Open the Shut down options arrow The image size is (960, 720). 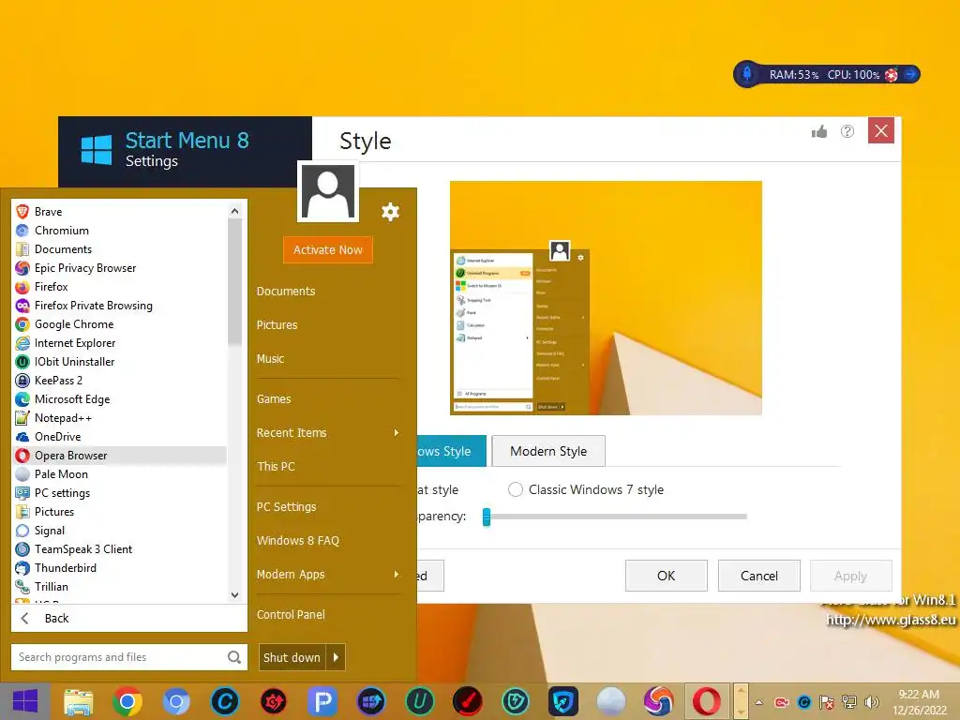[336, 657]
